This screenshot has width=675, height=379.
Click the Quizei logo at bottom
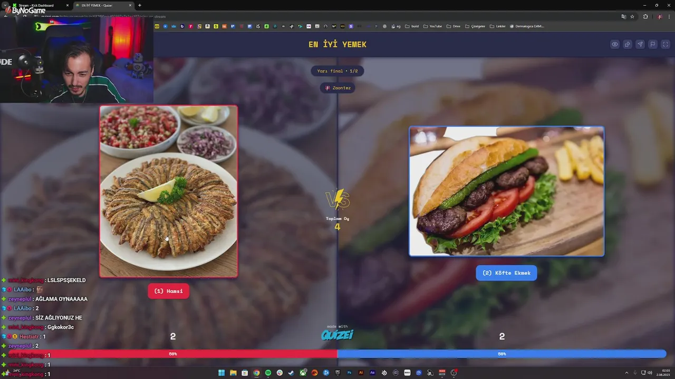pyautogui.click(x=337, y=334)
